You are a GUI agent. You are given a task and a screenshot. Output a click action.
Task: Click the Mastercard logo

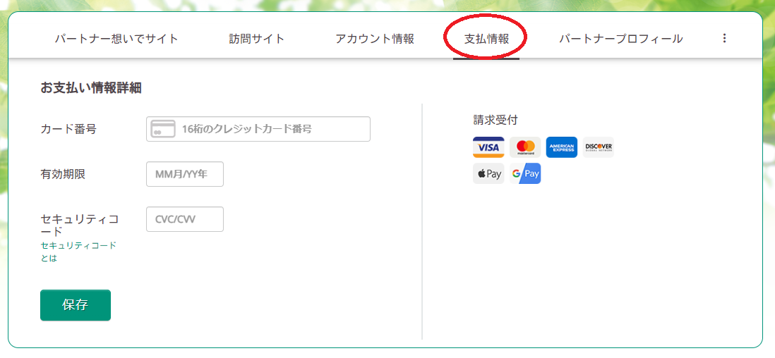point(525,147)
